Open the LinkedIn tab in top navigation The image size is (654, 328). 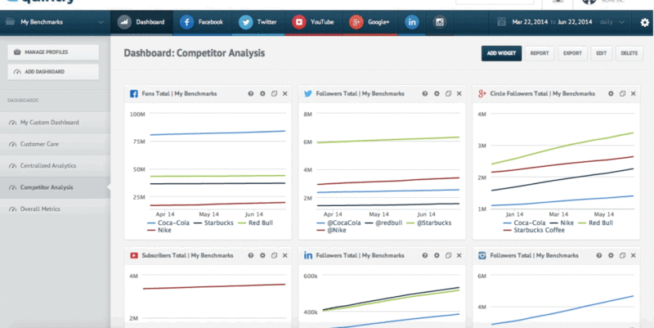pyautogui.click(x=410, y=22)
